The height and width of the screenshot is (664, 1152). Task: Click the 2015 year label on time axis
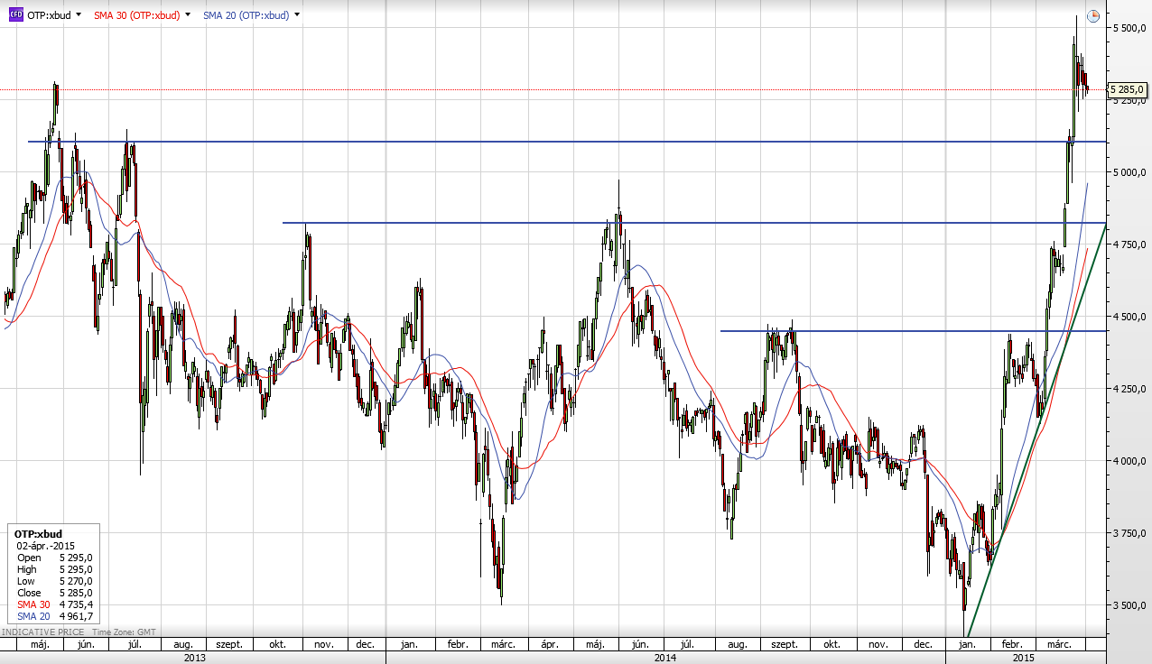pos(1024,658)
